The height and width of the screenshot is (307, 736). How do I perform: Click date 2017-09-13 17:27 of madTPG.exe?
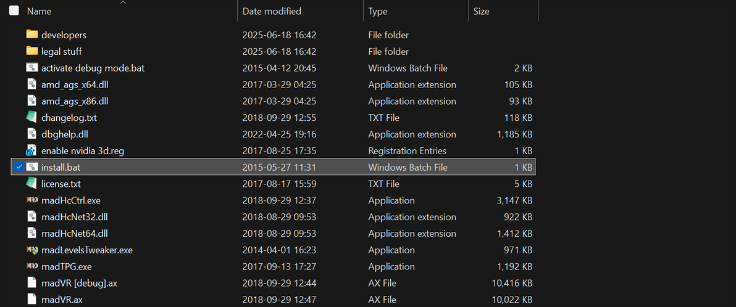click(279, 267)
